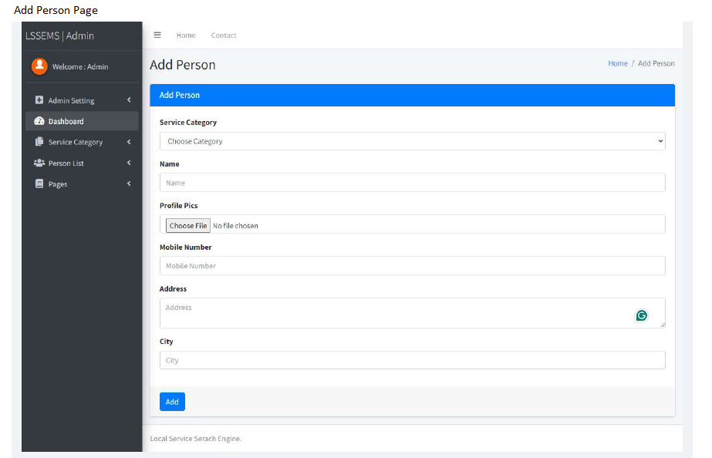Click the Grammarly icon in Address field
This screenshot has width=712, height=458.
[641, 315]
